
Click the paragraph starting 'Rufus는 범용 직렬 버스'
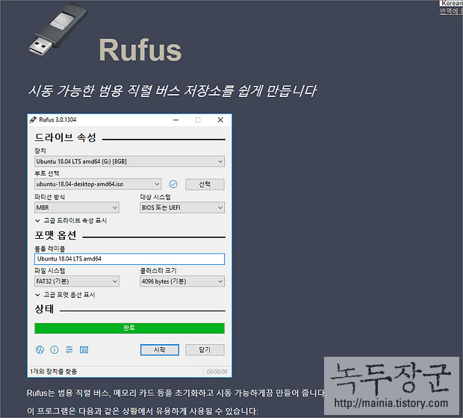coord(176,393)
